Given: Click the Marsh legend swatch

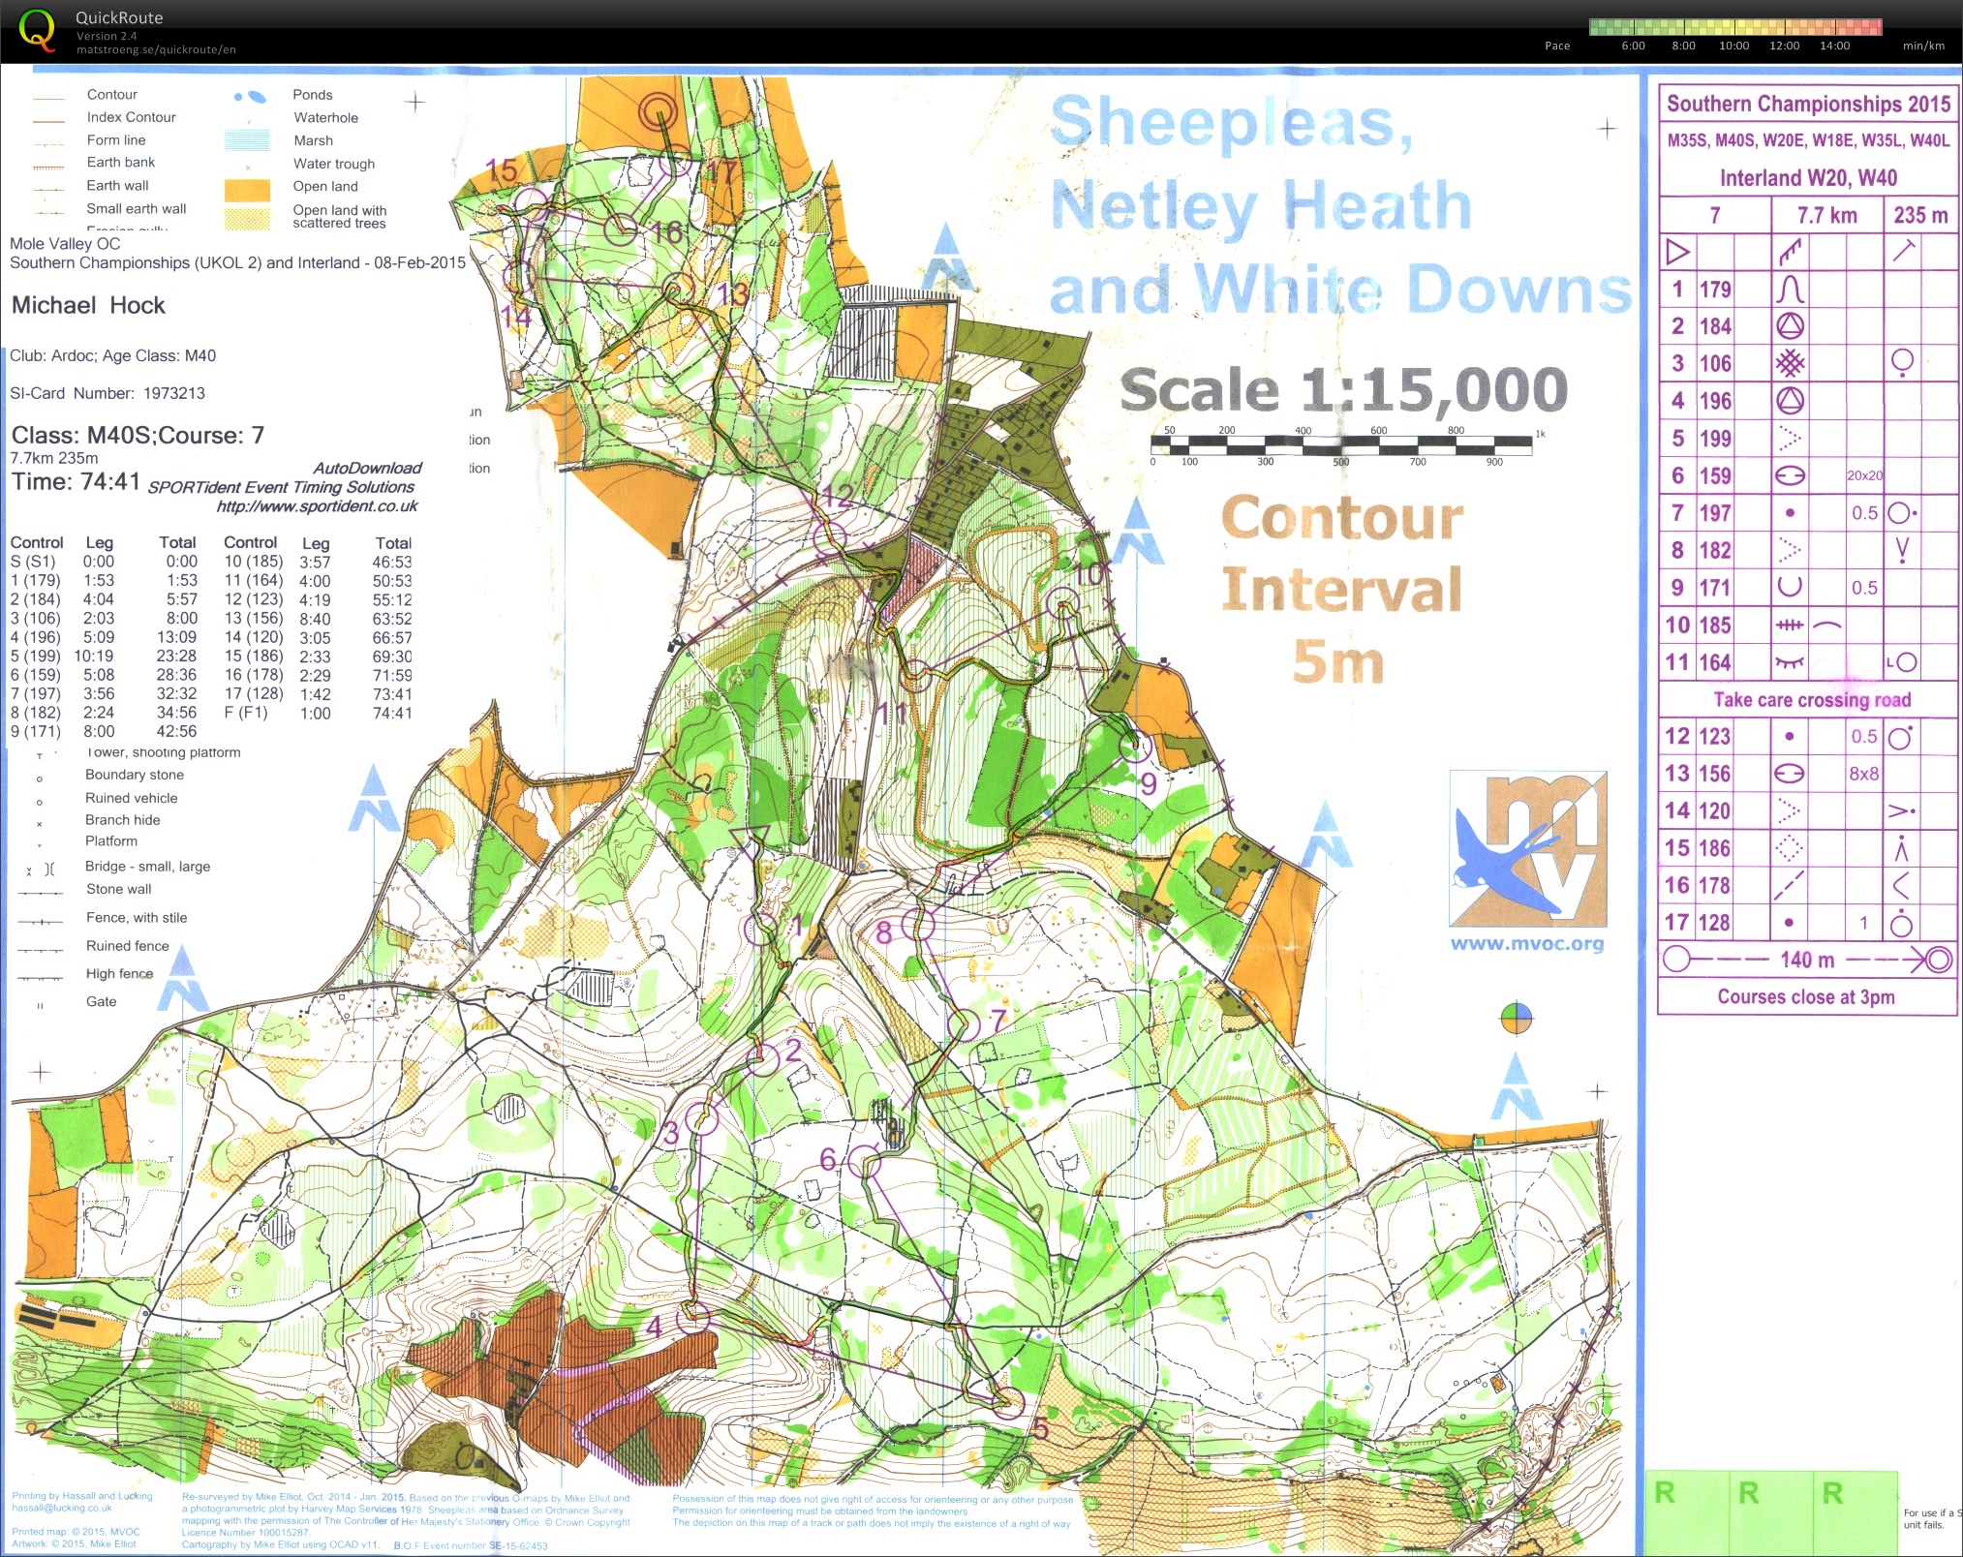Looking at the screenshot, I should click(247, 141).
